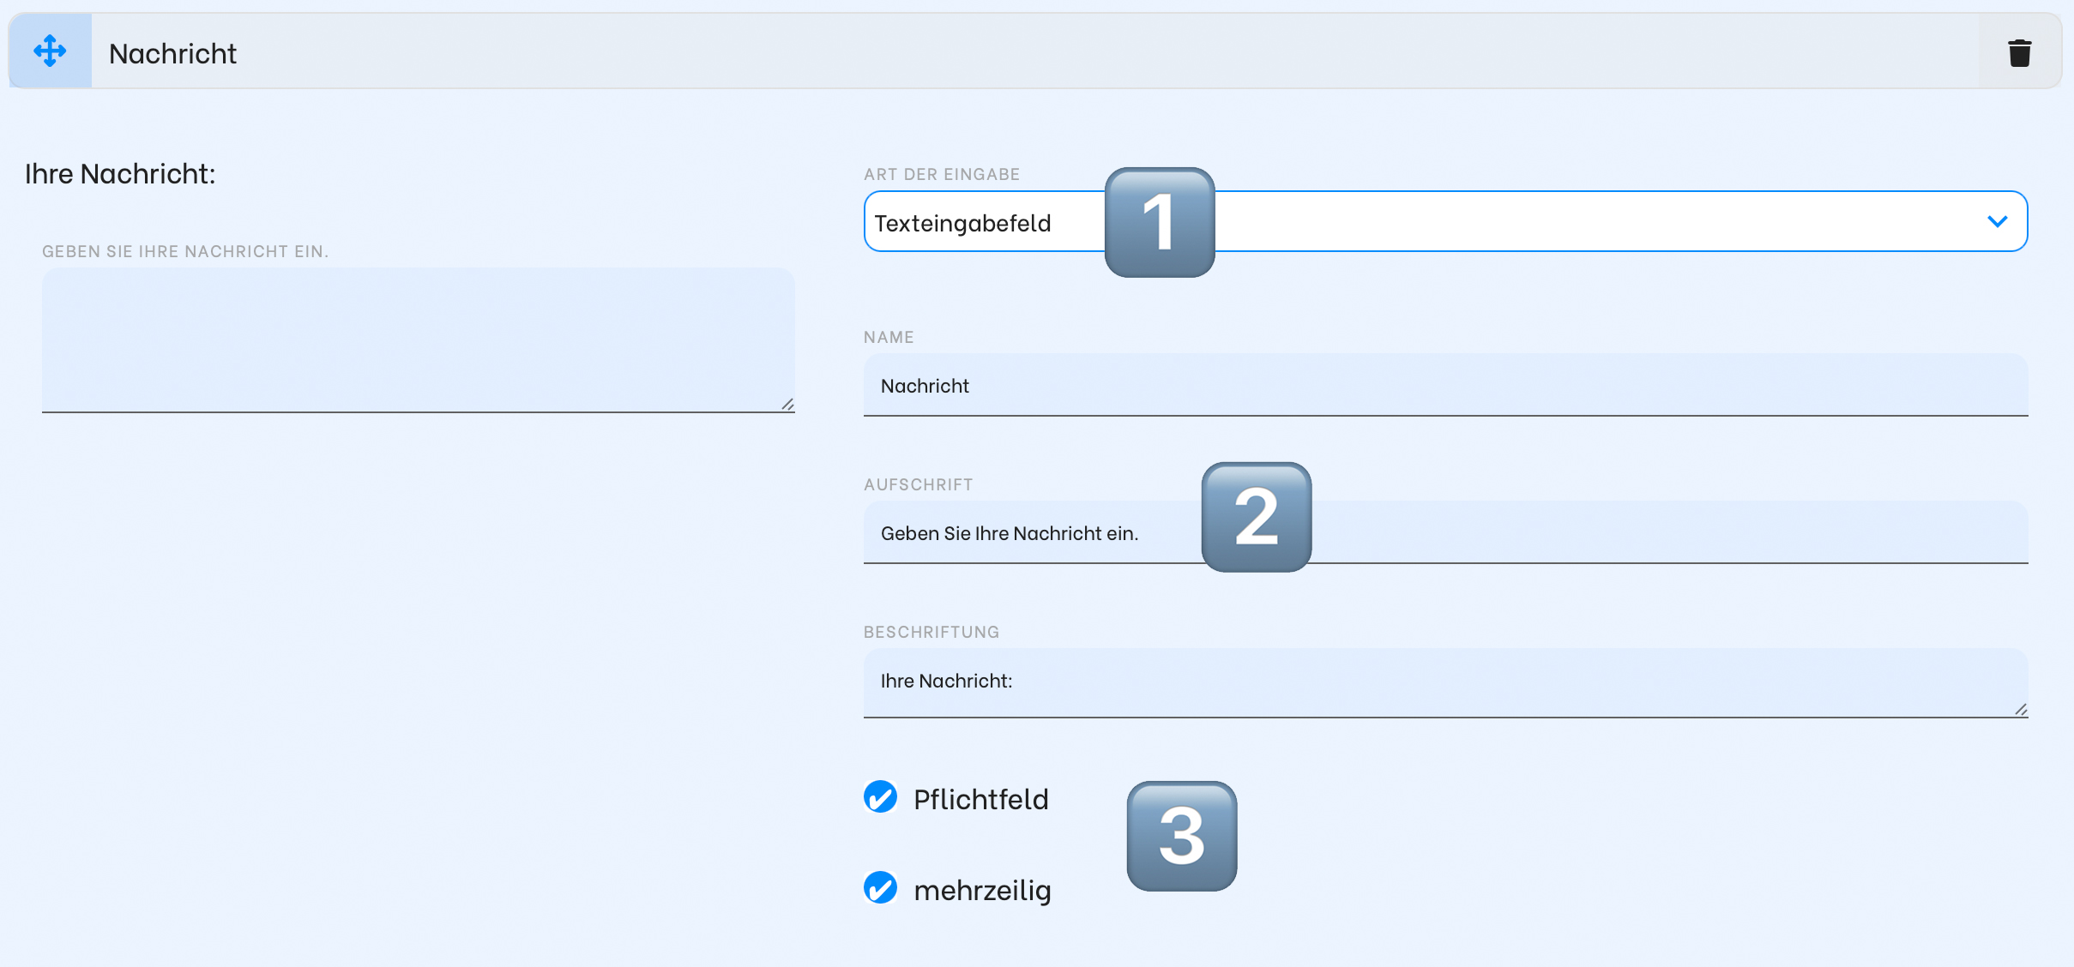Click the resize grip of the Beschriftung field

2021,709
